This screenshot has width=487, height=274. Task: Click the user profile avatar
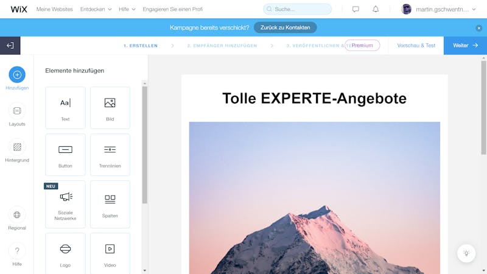[406, 9]
